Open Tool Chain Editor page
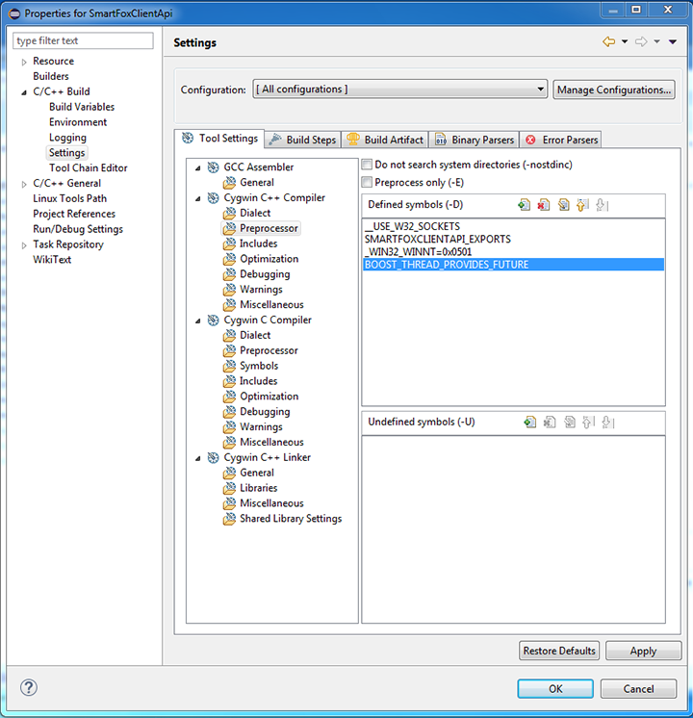 pos(88,168)
